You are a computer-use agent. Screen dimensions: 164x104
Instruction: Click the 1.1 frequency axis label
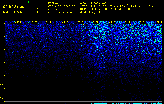[x=2, y=34]
